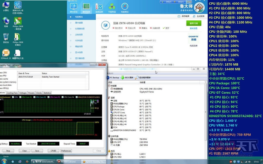This screenshot has height=164, width=263.
Task: Open the 毒霸网址大全 desktop shortcut
Action: pos(18,55)
